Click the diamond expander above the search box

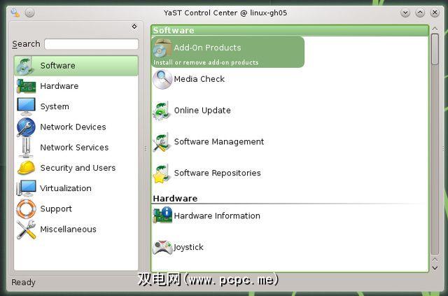pos(134,27)
